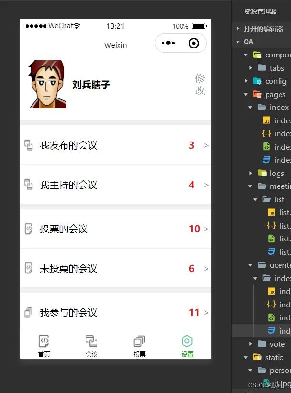Select the 首页 home tab icon
The height and width of the screenshot is (393, 291).
[x=44, y=341]
